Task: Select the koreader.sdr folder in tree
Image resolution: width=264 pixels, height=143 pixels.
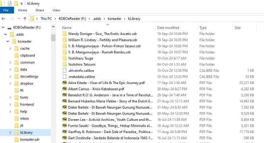Action: [x=30, y=139]
